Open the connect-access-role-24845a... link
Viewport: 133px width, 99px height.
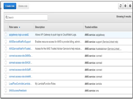21,56
